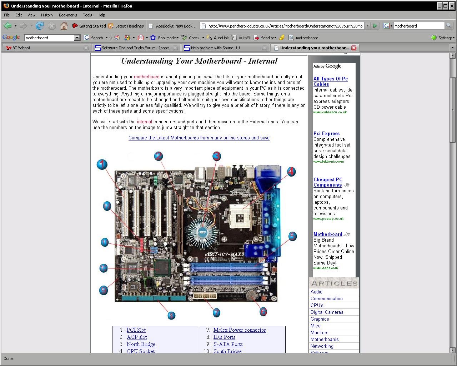Open AbeBooks: New Book bookmark
Viewport: 457px width, 366px height.
pos(172,26)
